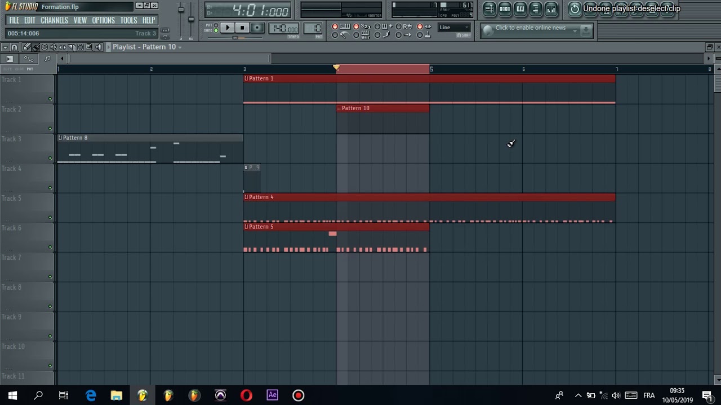Open After Effects from the taskbar
The height and width of the screenshot is (405, 721).
point(272,395)
